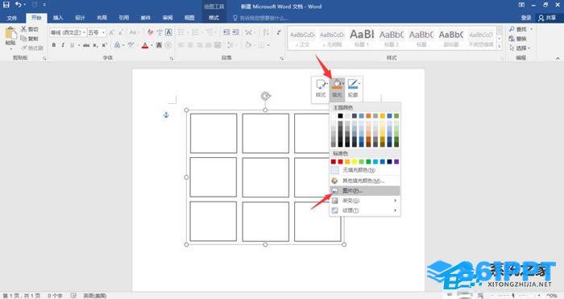Viewport: 564px width, 299px height.
Task: Click the Cut scissors icon
Action: click(x=23, y=29)
